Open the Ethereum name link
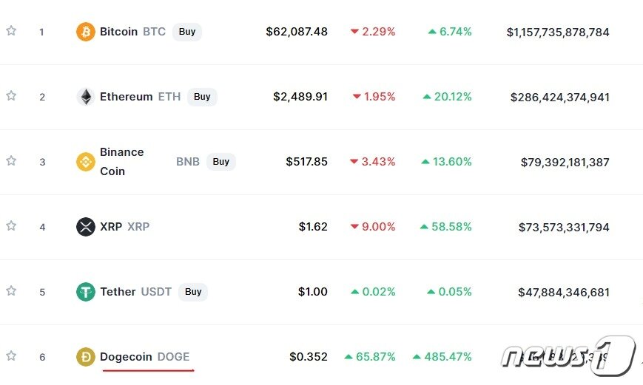 126,97
